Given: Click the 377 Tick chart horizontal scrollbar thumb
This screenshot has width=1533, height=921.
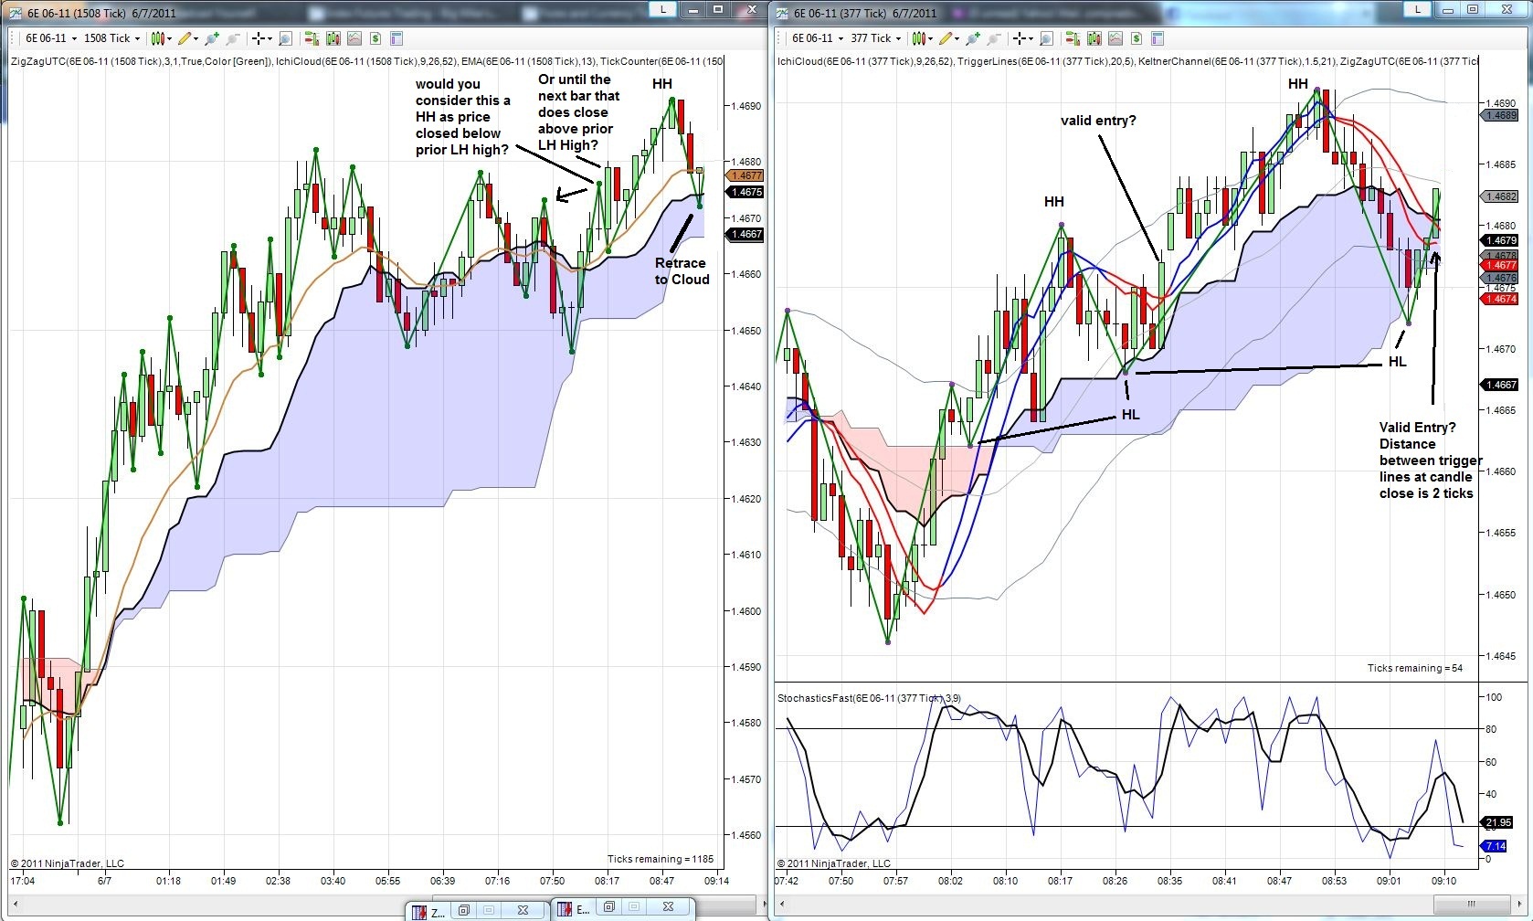Looking at the screenshot, I should 1471,905.
